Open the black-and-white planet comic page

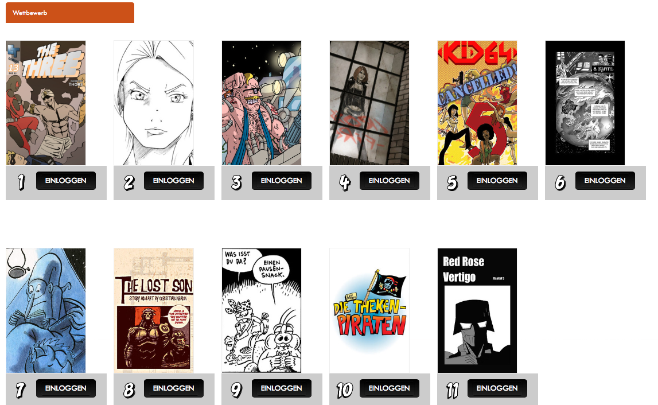tap(585, 103)
